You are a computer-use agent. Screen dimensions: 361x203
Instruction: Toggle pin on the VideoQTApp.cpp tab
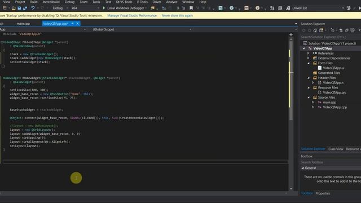point(73,24)
